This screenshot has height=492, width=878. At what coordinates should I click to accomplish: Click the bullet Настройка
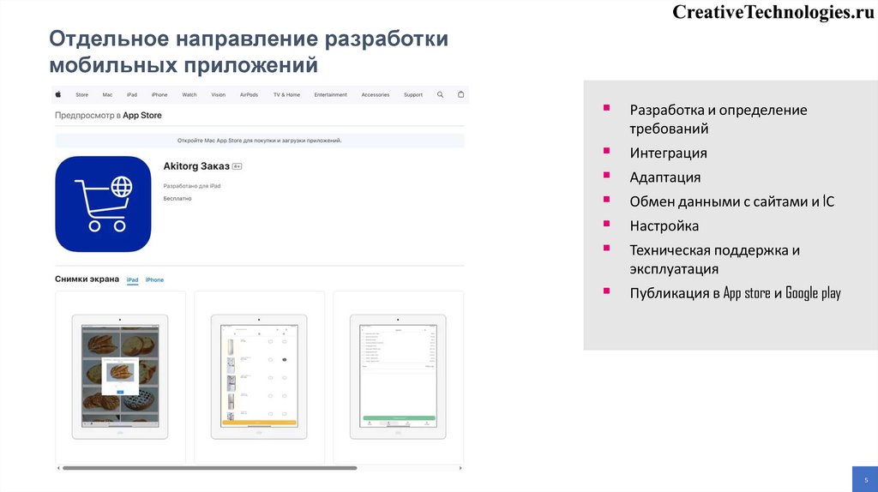(x=665, y=226)
